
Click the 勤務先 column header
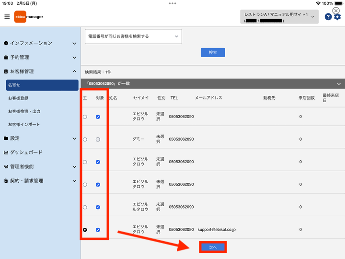269,98
